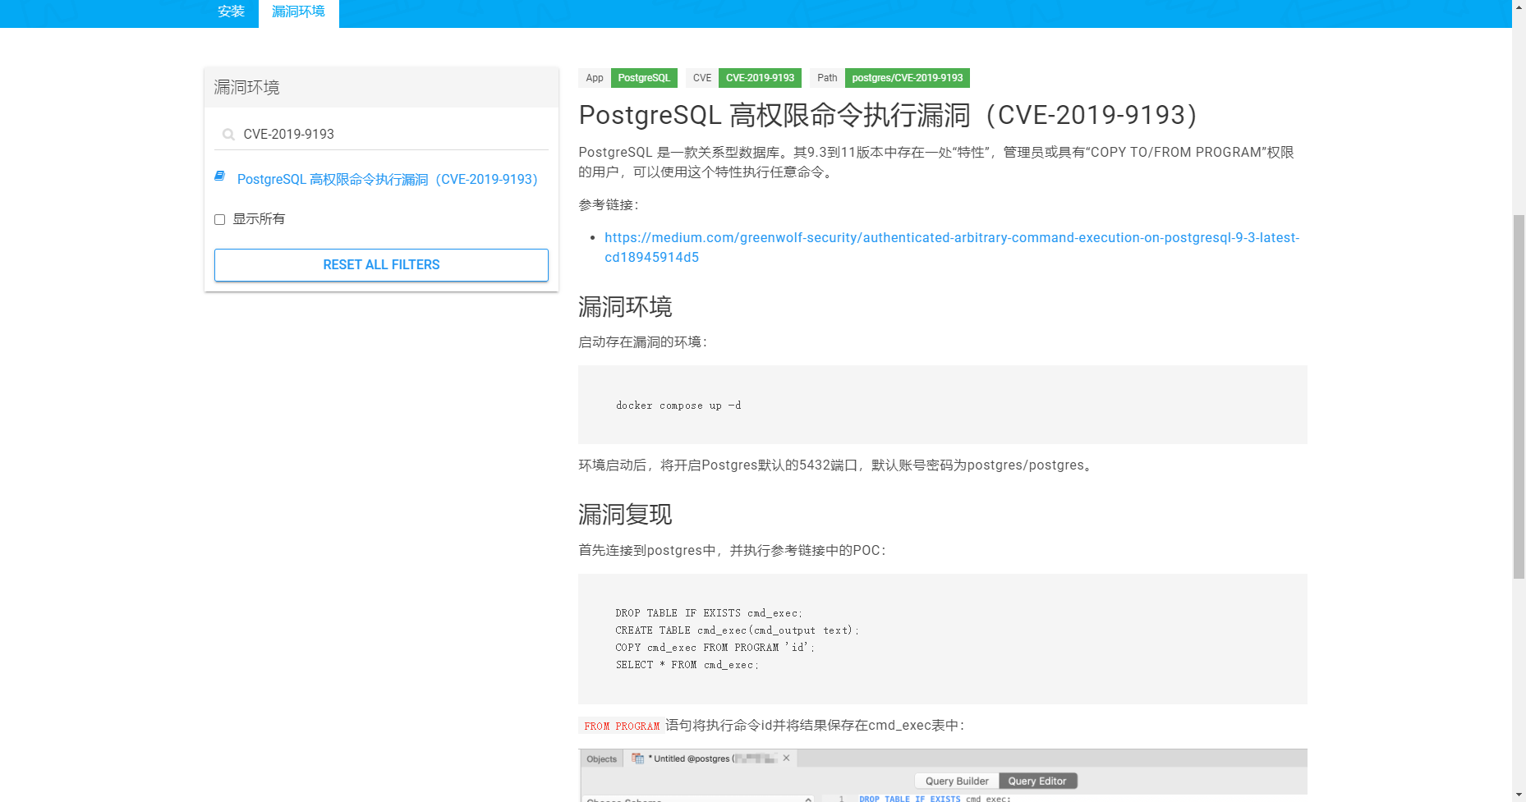The image size is (1526, 802).
Task: Click the blue book icon beside the vulnerability result
Action: click(219, 176)
